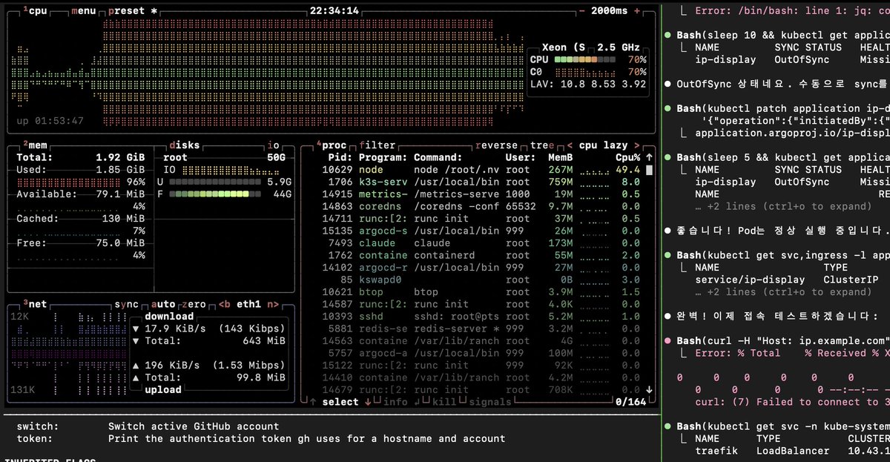Open the process filter field

click(377, 145)
